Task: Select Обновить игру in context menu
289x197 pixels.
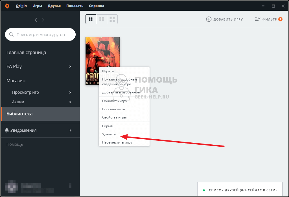Action: point(124,101)
